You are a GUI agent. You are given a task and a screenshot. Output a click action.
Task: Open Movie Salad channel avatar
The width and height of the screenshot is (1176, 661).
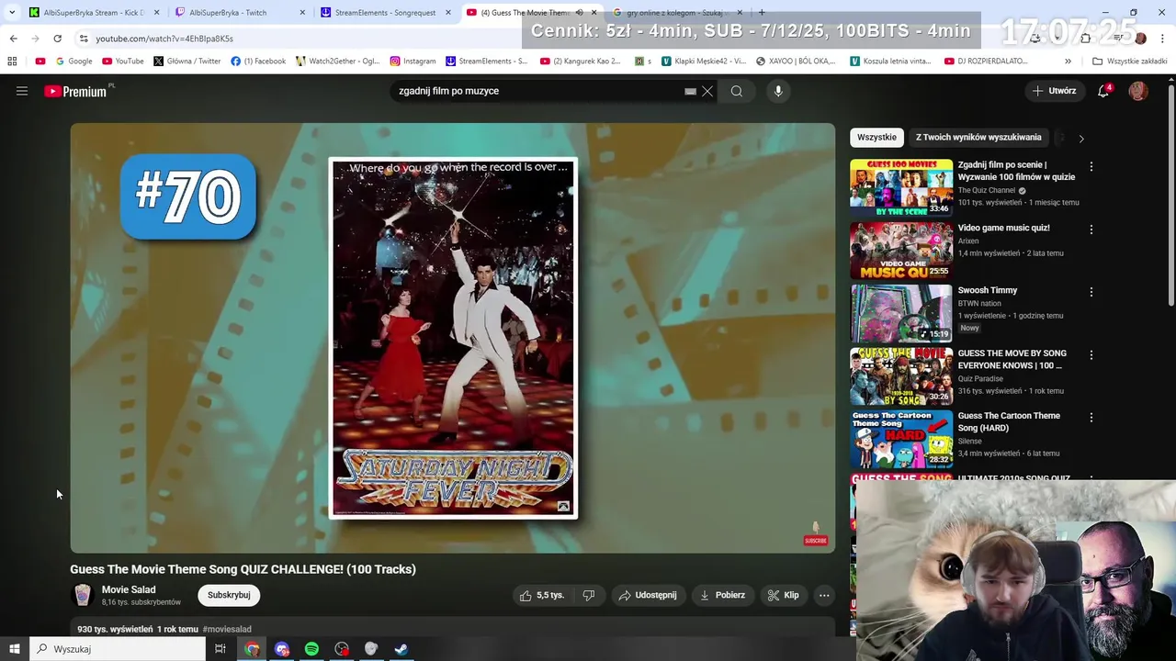pos(83,595)
